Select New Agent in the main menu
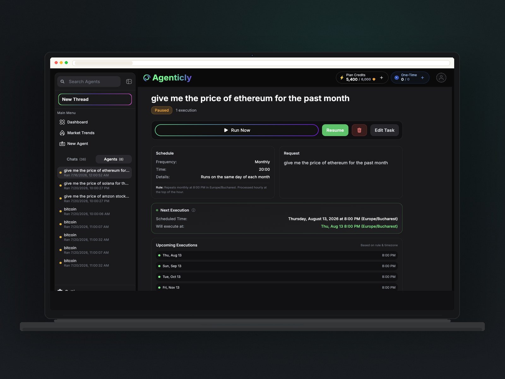Image resolution: width=505 pixels, height=379 pixels. [95, 144]
